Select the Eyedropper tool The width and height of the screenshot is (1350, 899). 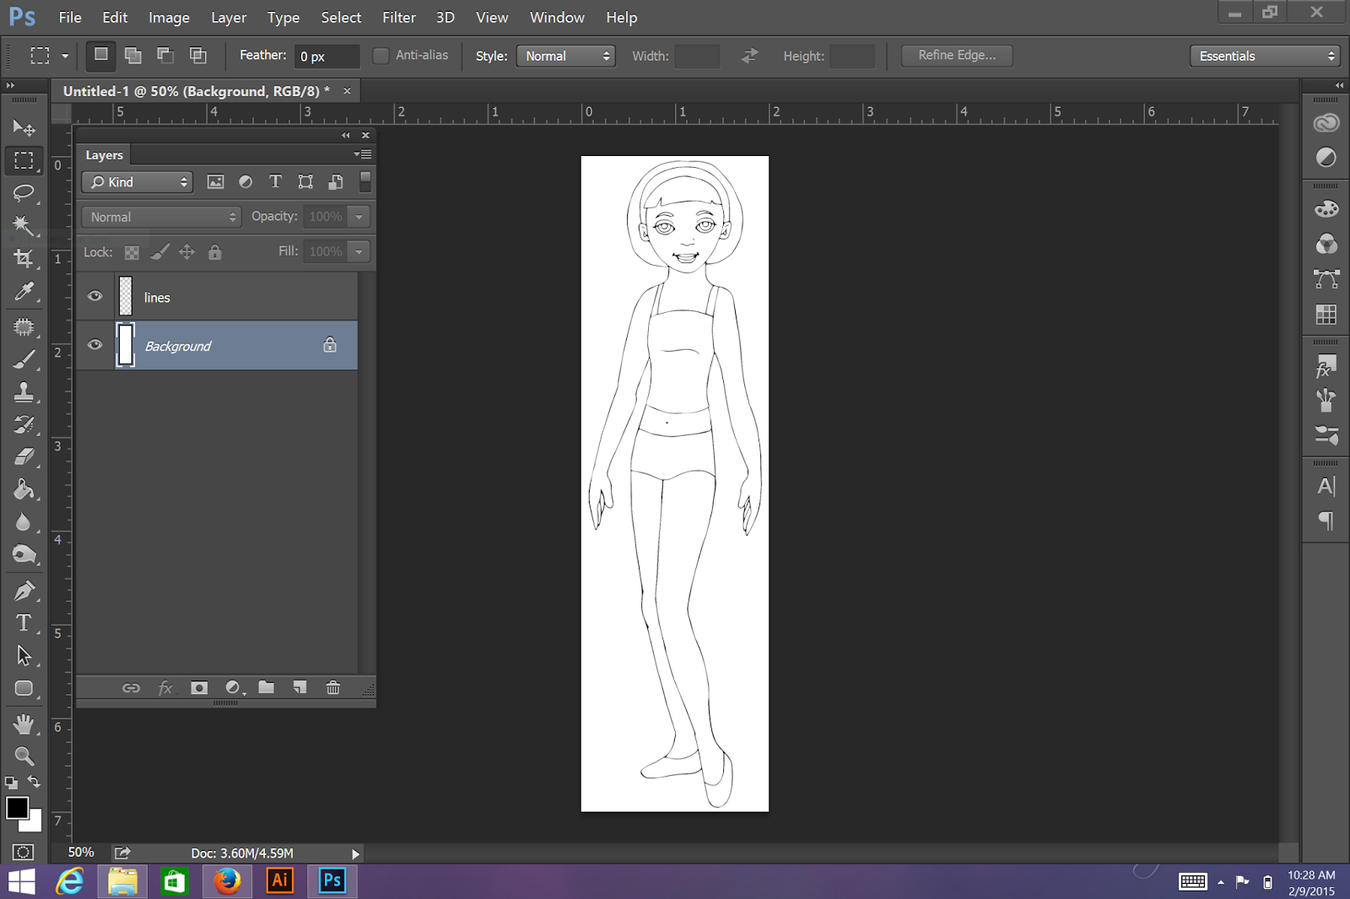coord(24,292)
